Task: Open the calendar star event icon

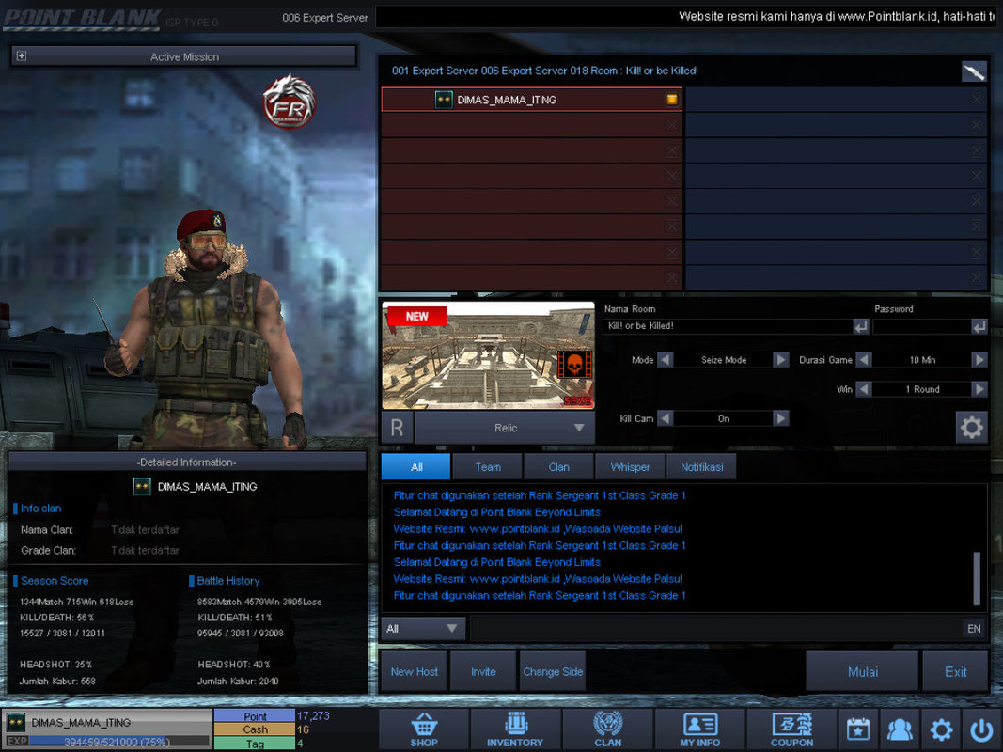Action: pyautogui.click(x=858, y=729)
